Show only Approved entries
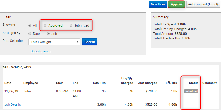221x110 pixels. click(x=45, y=25)
